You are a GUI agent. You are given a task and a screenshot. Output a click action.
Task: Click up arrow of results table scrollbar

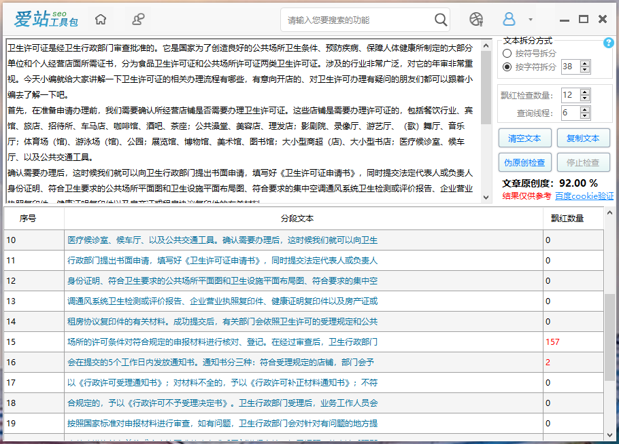pos(609,213)
